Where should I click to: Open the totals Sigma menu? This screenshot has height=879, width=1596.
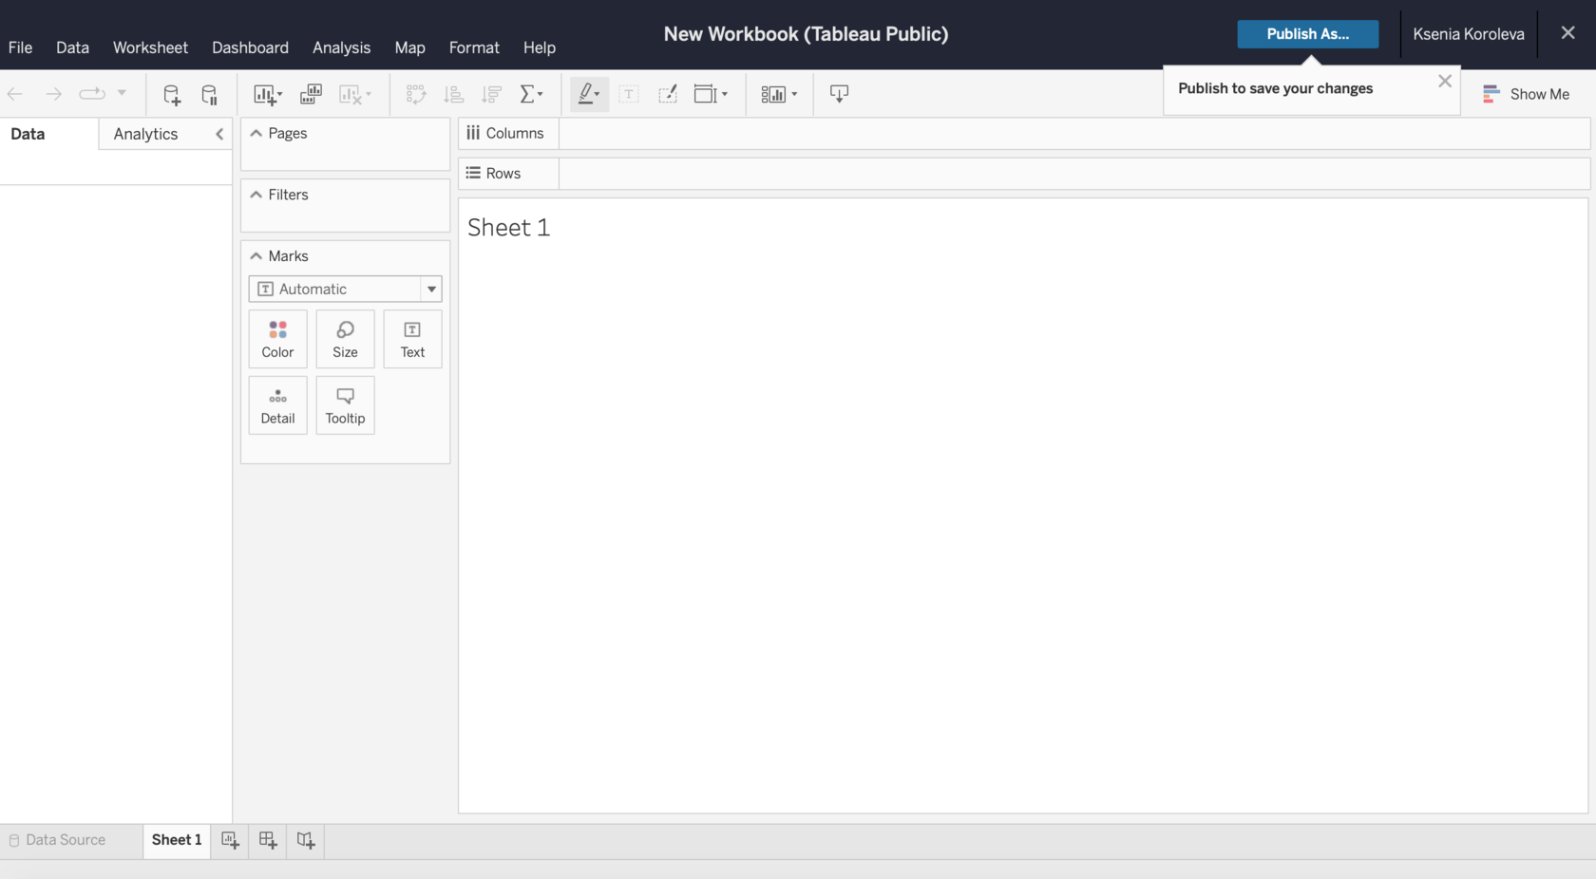532,94
